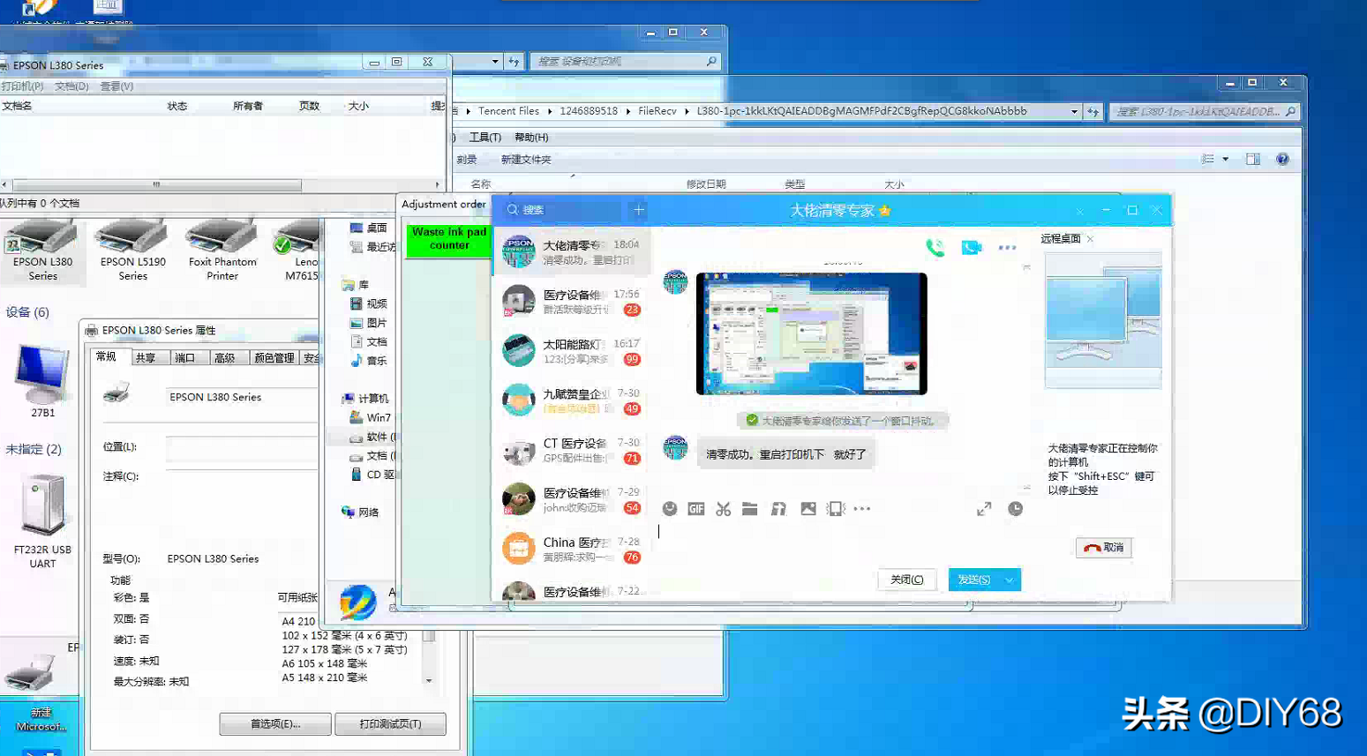Click the 首选项(E)... button
This screenshot has height=756, width=1367.
pyautogui.click(x=275, y=723)
